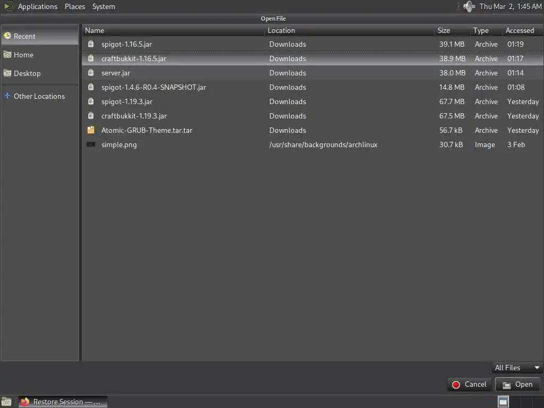Viewport: 544px width, 408px height.
Task: Click the archive icon beside server.jar
Action: click(x=91, y=73)
